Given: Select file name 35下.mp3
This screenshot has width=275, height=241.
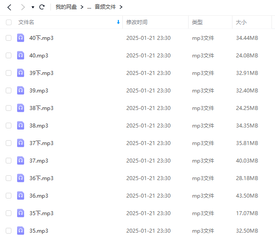Looking at the screenshot, I should pos(41,213).
